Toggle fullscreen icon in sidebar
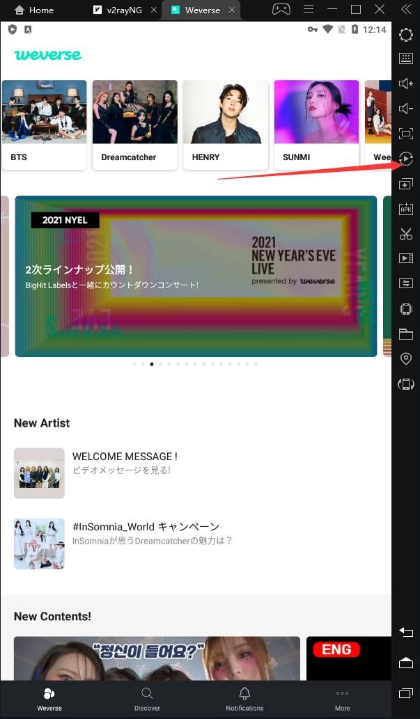 click(406, 134)
